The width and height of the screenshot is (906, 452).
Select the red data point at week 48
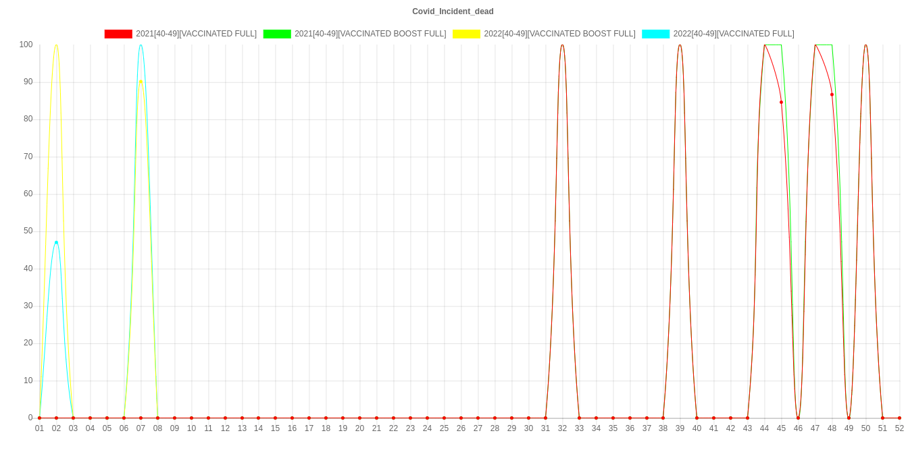832,94
